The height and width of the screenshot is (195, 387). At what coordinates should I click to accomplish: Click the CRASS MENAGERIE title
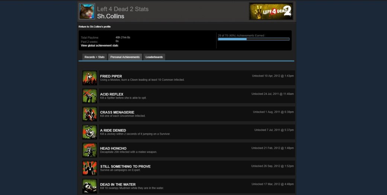click(x=117, y=112)
